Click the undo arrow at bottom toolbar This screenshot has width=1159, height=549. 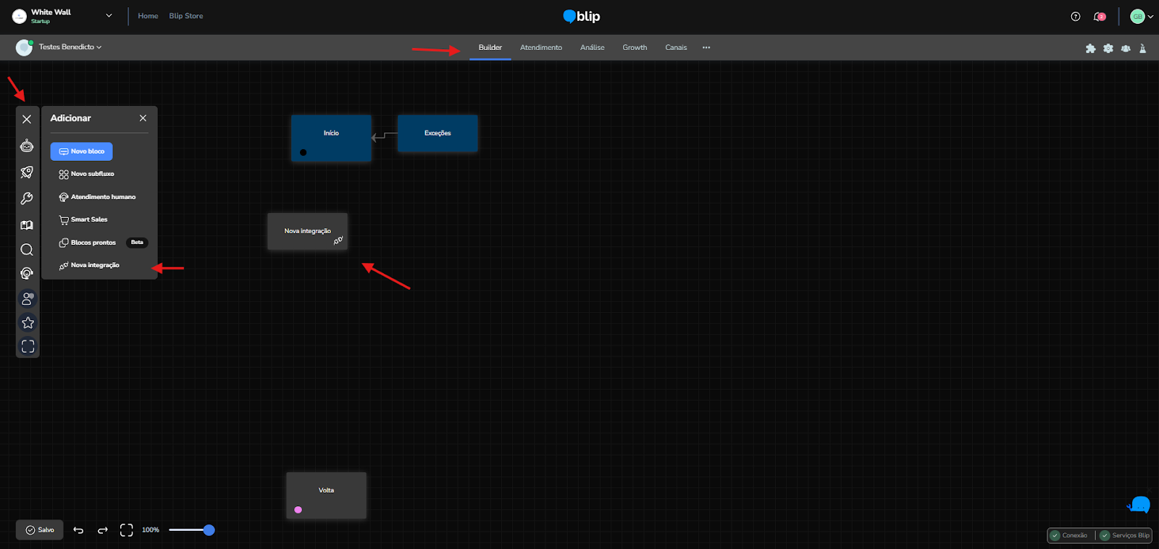click(78, 530)
